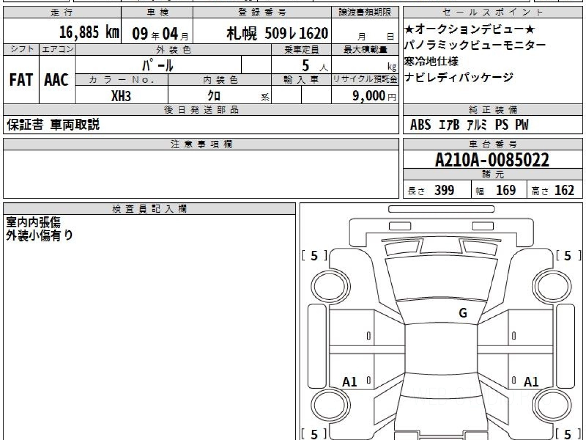The width and height of the screenshot is (586, 440).
Task: Select length value 長さ 399
Action: coord(431,190)
